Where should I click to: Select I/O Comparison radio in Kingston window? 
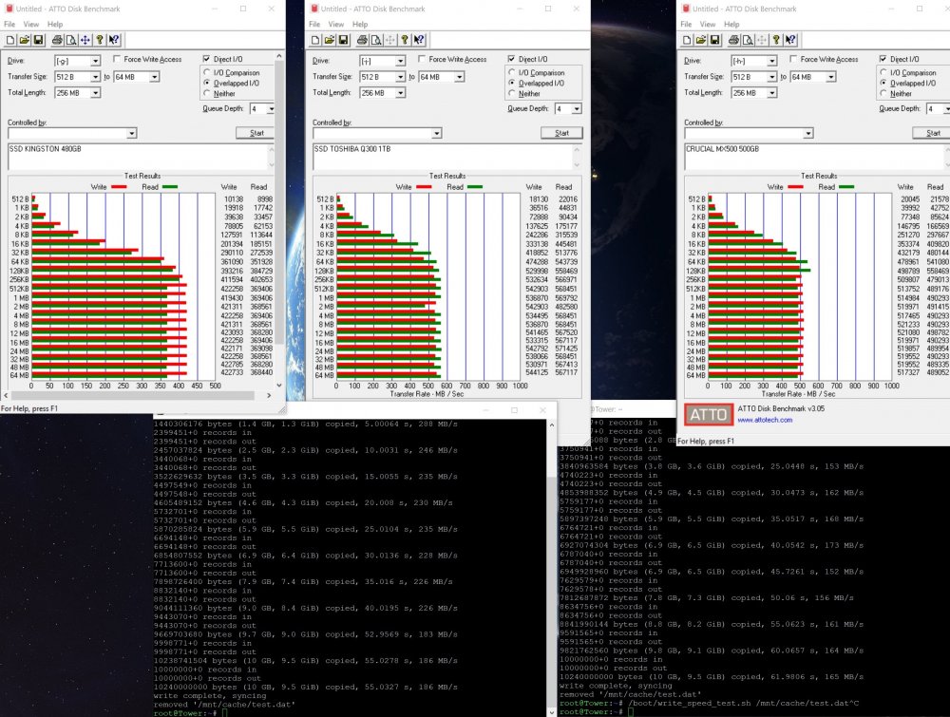207,72
